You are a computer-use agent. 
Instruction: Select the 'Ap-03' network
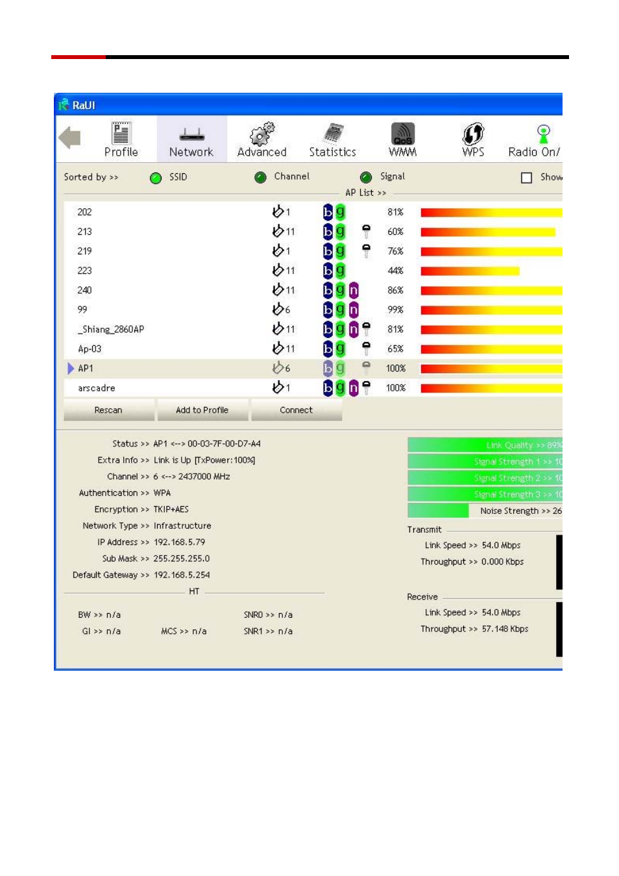(313, 348)
